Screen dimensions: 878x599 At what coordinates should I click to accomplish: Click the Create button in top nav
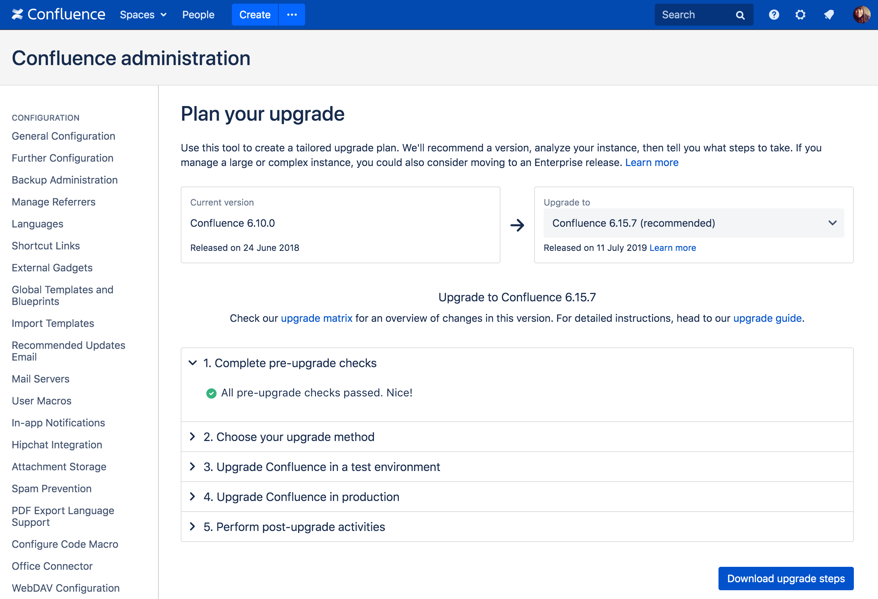pyautogui.click(x=255, y=15)
